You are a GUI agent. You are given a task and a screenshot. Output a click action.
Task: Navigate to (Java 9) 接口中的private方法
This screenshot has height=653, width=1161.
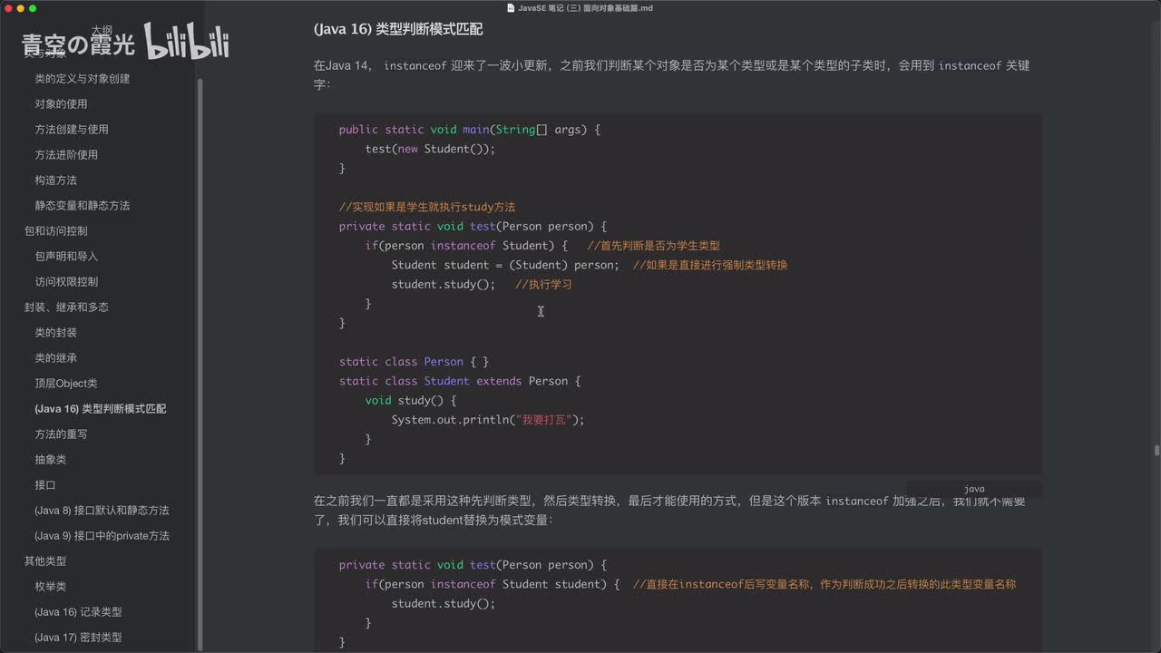click(102, 536)
